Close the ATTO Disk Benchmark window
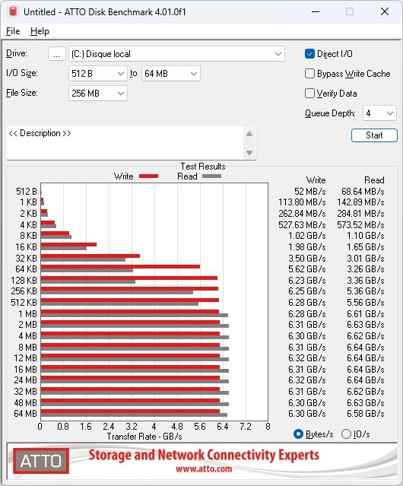The width and height of the screenshot is (403, 486). pos(385,11)
